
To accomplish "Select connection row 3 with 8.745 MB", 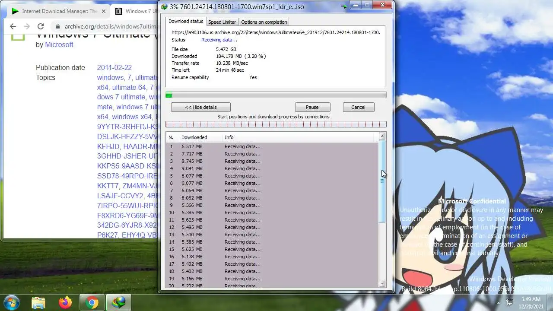I will point(272,161).
